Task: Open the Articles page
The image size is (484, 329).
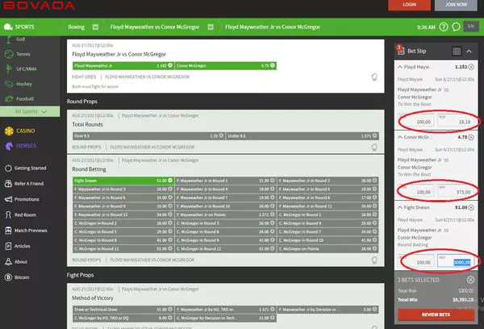Action: (x=23, y=246)
